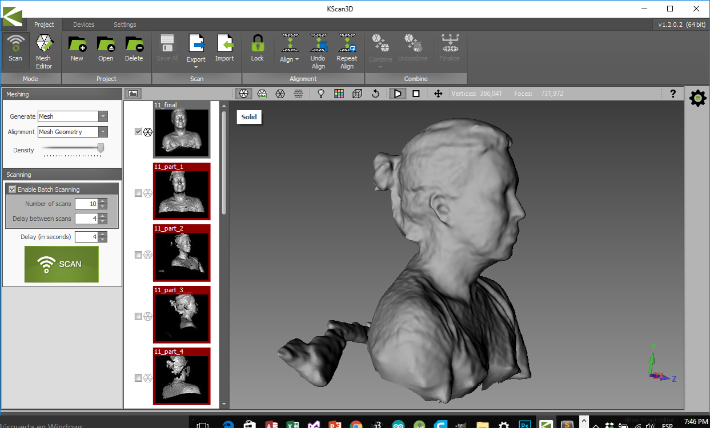Screen dimensions: 710x428
Task: Open the gear settings panel
Action: click(x=697, y=99)
